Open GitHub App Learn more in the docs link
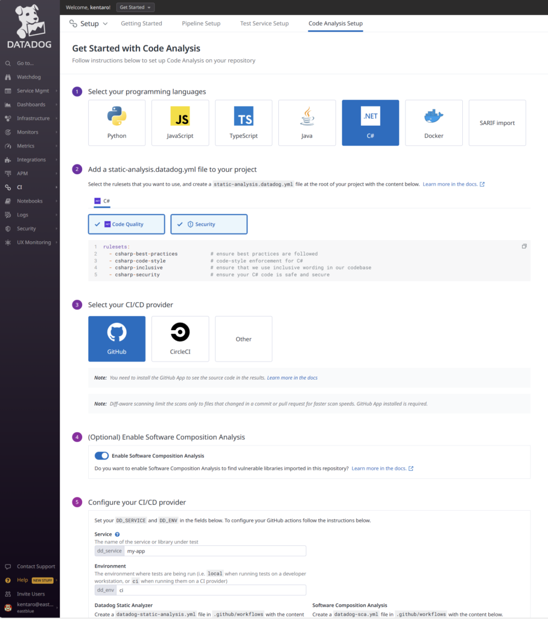This screenshot has width=548, height=619. click(292, 378)
